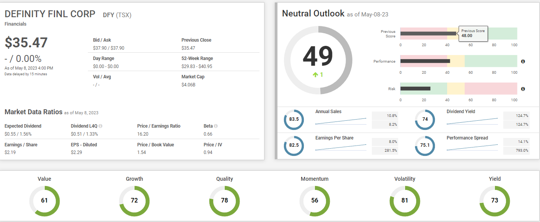Click the DFY ticker symbol
Viewport: 540px width, 222px height.
click(x=109, y=15)
